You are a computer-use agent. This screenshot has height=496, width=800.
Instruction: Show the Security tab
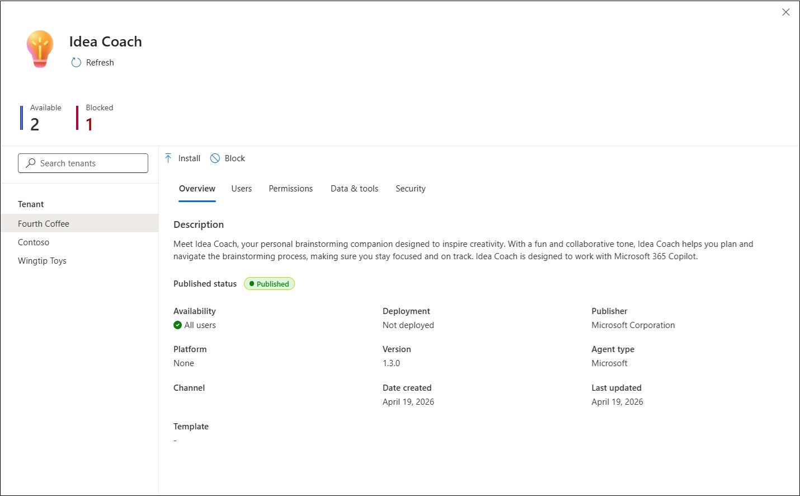[411, 189]
